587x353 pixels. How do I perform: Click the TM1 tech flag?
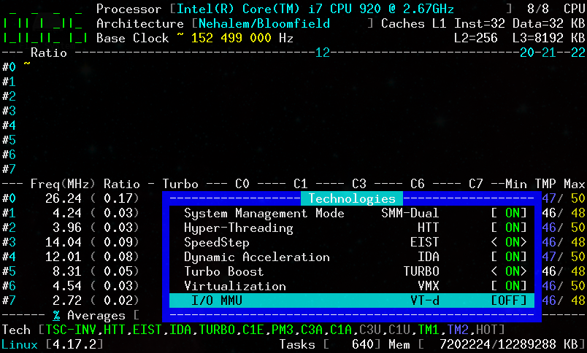(429, 330)
